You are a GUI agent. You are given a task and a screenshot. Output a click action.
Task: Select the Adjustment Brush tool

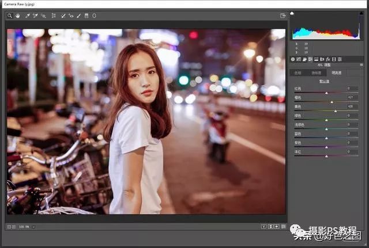(79, 16)
